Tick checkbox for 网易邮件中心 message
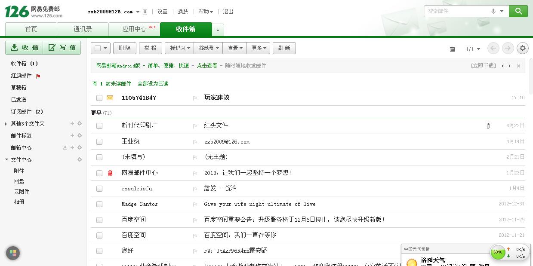Screen dimensions: 533x266 tap(99, 173)
